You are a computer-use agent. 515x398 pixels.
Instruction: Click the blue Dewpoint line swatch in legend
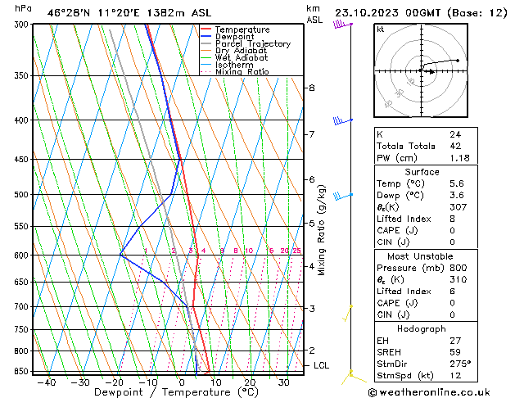click(206, 37)
